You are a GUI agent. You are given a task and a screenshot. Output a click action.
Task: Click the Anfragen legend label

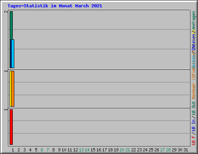(x=193, y=20)
